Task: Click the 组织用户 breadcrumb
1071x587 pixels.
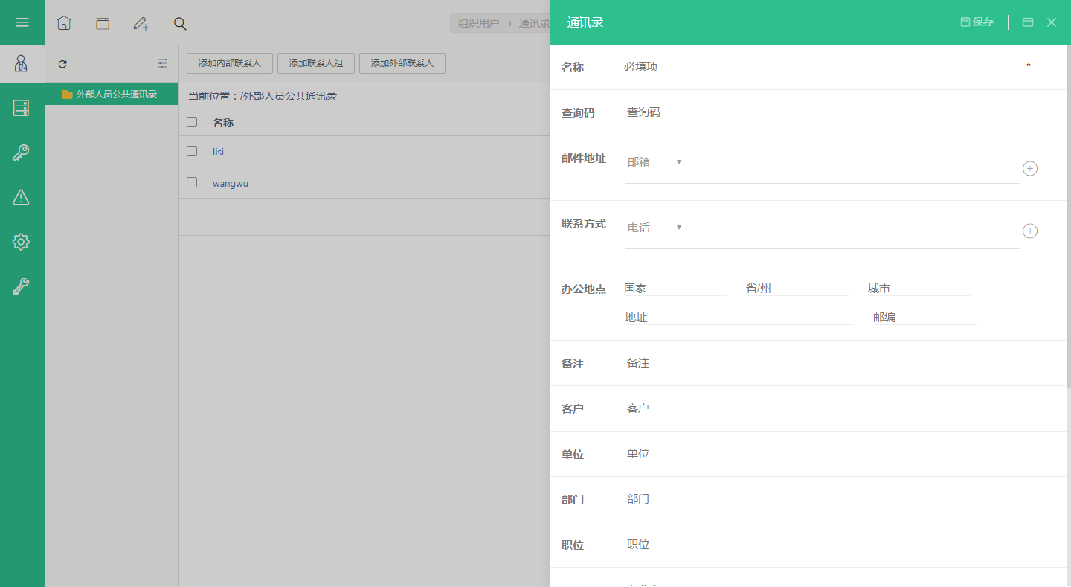Action: coord(478,23)
